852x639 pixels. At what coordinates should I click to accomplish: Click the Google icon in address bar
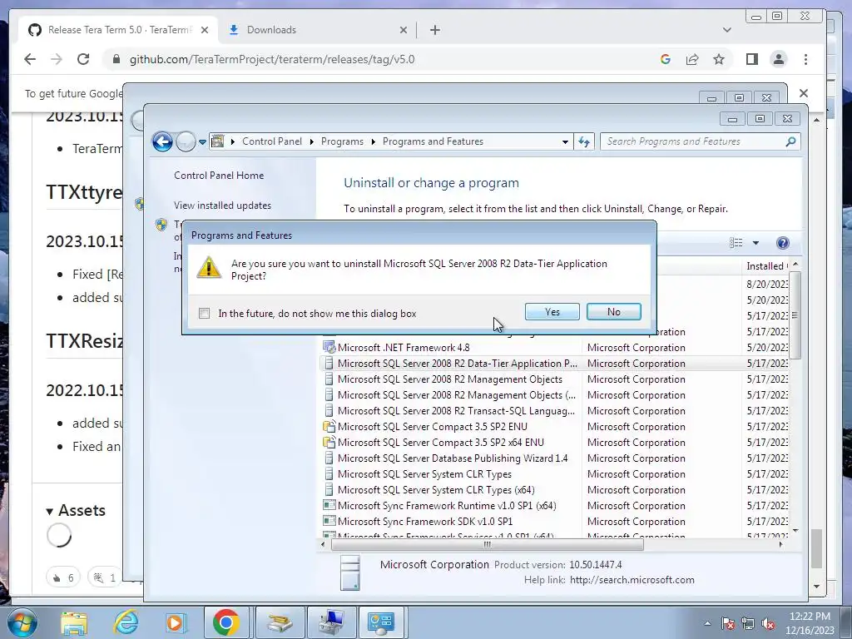click(x=665, y=59)
